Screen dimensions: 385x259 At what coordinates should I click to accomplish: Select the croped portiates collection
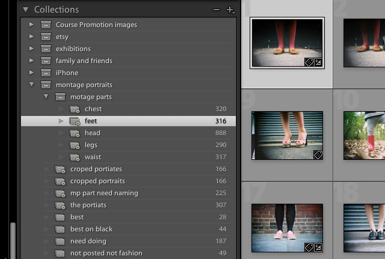pyautogui.click(x=96, y=169)
